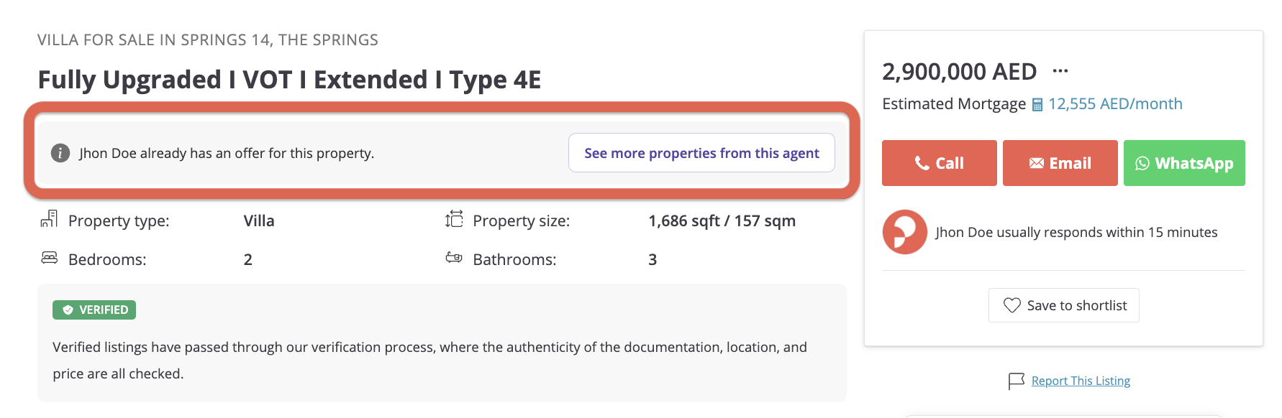Click the Bedrooms bed icon
Viewport: 1282px width, 418px height.
(49, 258)
